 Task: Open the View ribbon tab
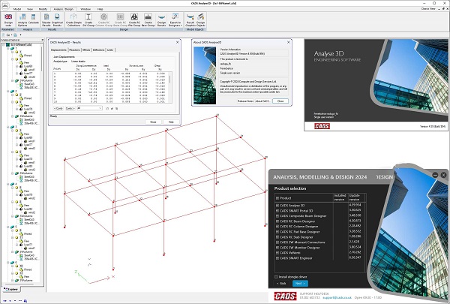tap(30, 9)
